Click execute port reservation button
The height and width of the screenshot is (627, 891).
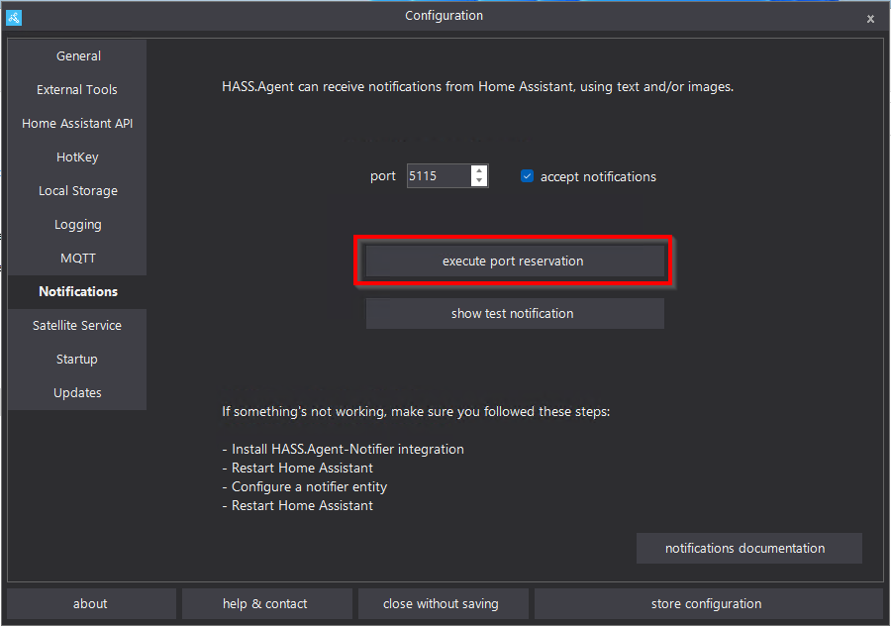(x=515, y=261)
